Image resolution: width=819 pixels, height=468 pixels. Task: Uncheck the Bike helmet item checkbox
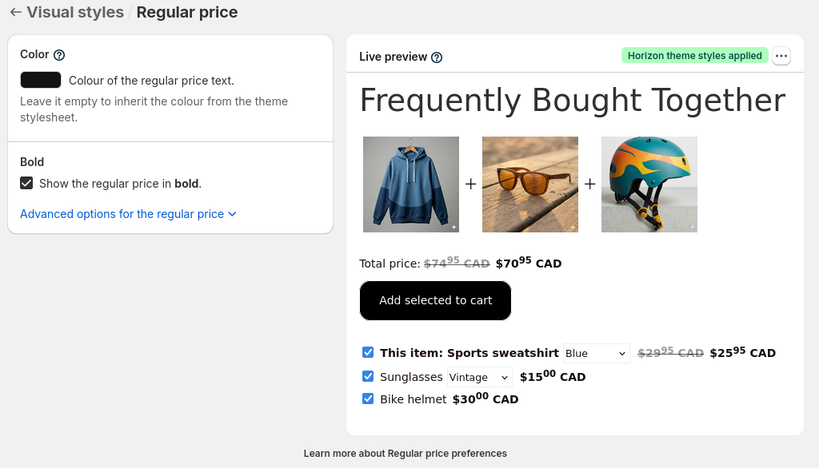tap(368, 399)
